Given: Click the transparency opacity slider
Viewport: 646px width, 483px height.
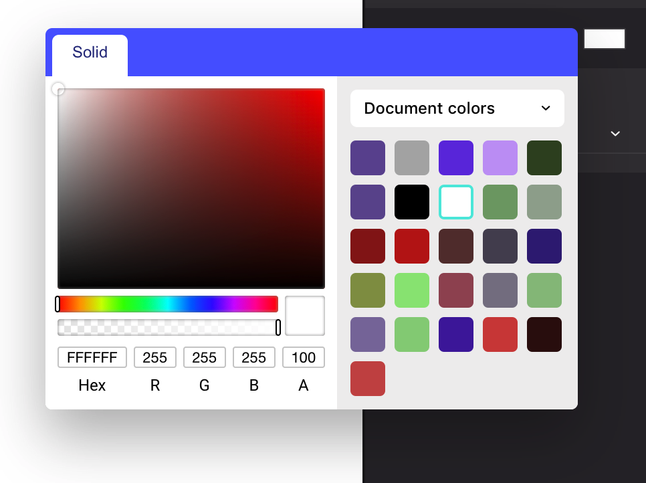Looking at the screenshot, I should [x=167, y=327].
